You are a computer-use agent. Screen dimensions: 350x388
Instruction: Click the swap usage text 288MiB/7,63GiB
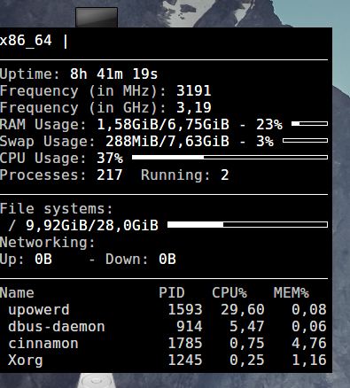coord(167,142)
